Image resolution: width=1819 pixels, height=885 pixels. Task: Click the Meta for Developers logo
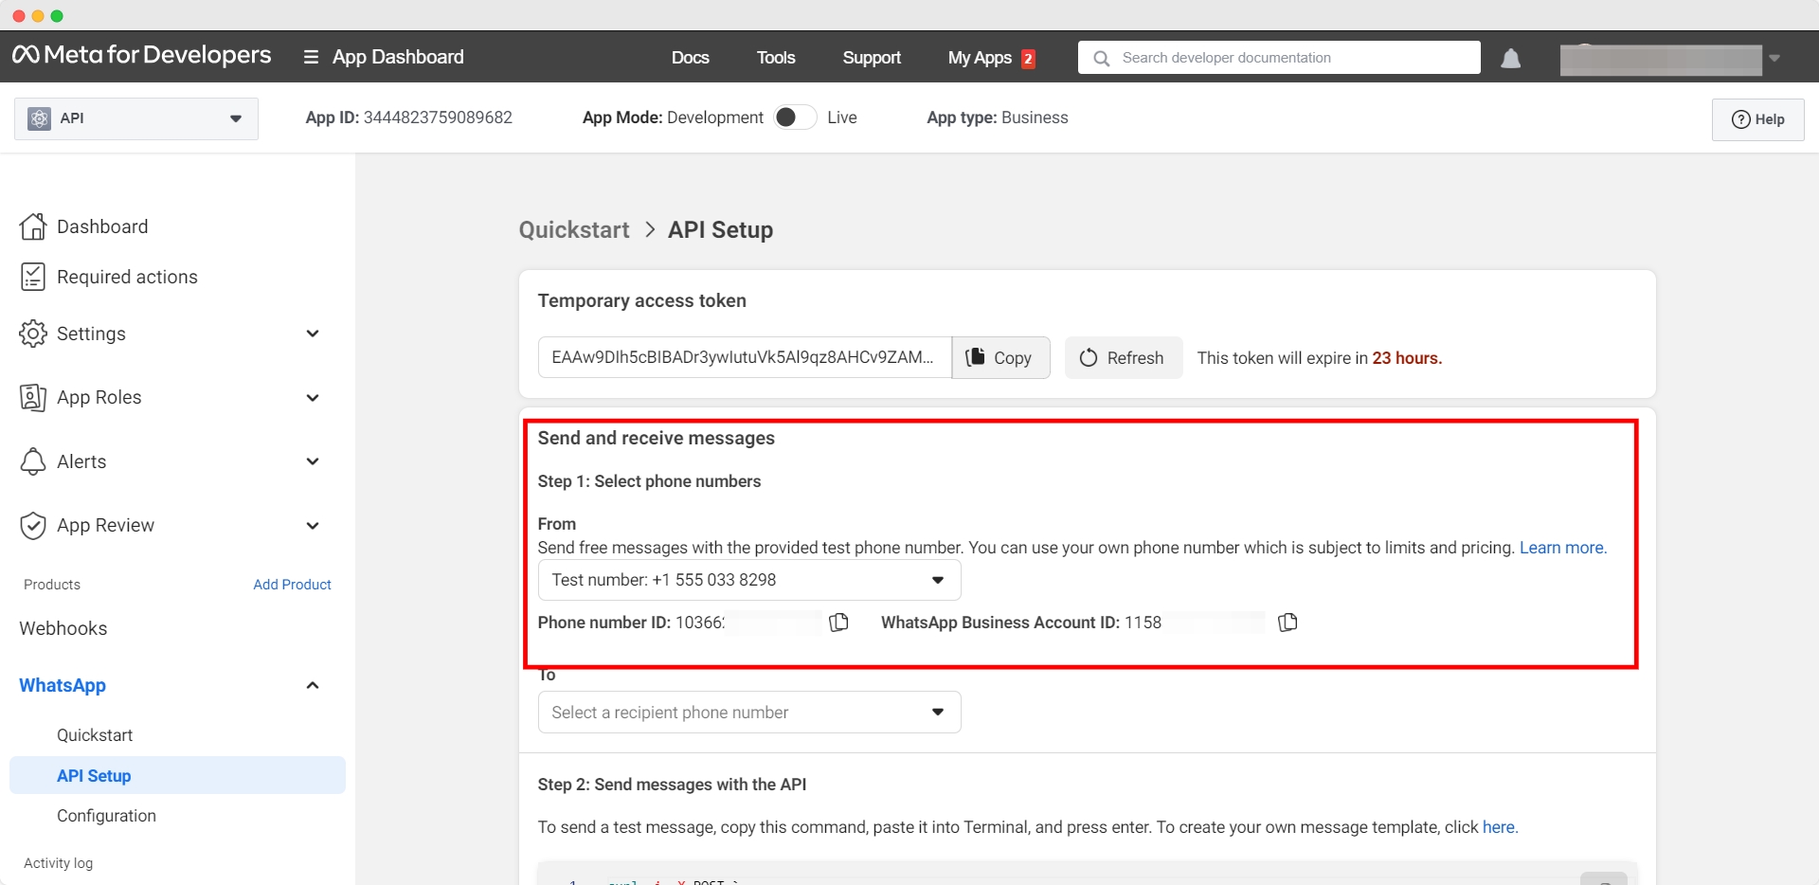pyautogui.click(x=142, y=56)
